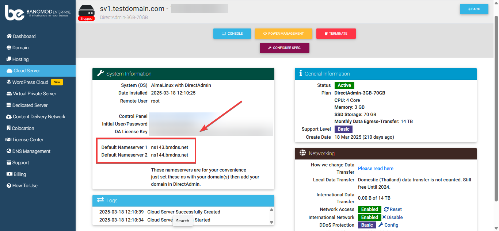Click the globe icon in Networking header
This screenshot has width=499, height=231.
coord(302,153)
